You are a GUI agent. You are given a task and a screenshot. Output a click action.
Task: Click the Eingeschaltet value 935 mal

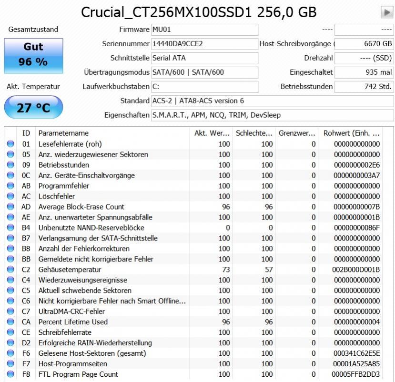(364, 72)
